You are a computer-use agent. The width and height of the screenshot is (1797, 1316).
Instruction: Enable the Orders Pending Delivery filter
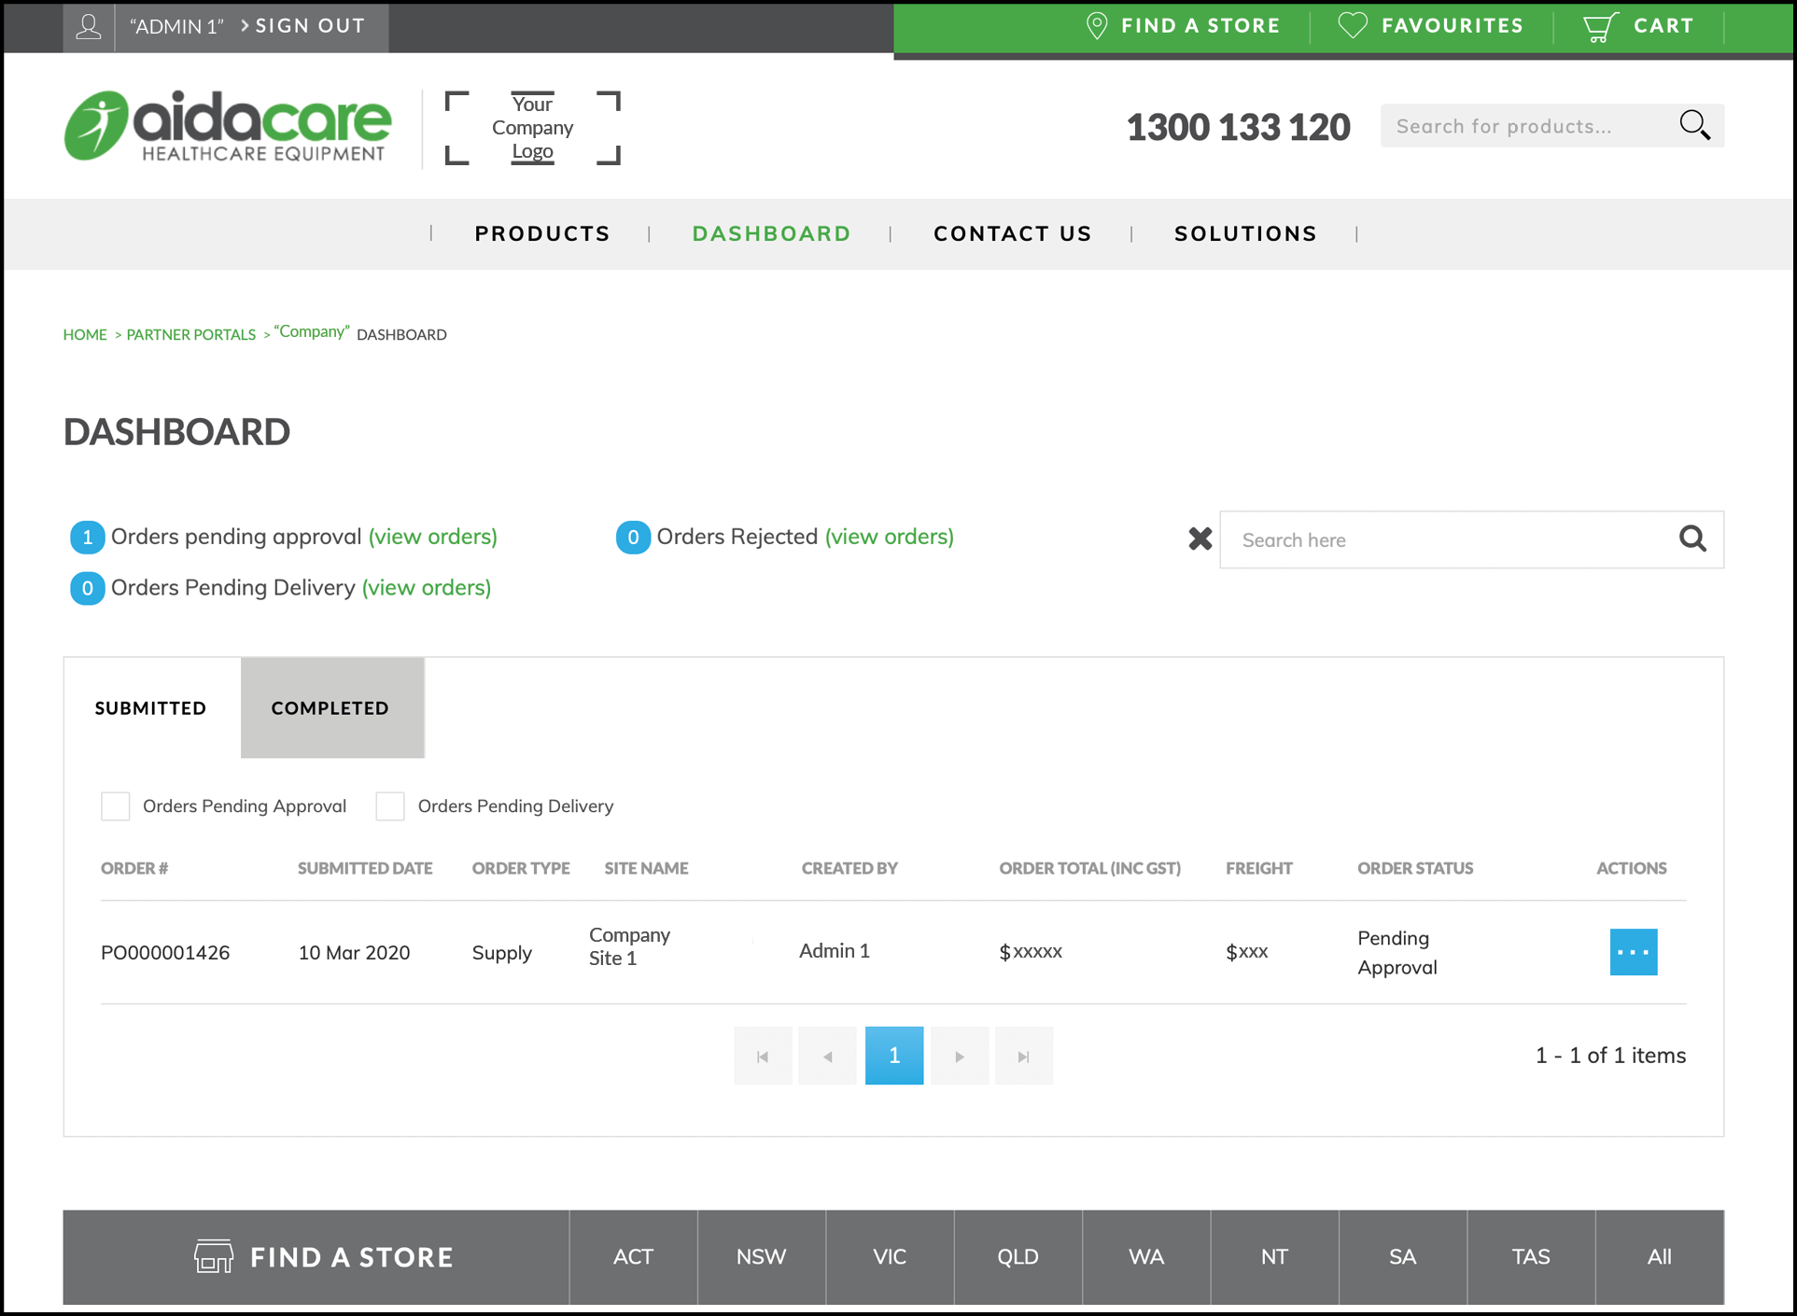click(x=389, y=805)
